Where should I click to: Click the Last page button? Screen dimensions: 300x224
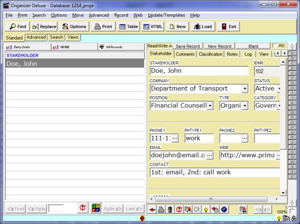134,209
